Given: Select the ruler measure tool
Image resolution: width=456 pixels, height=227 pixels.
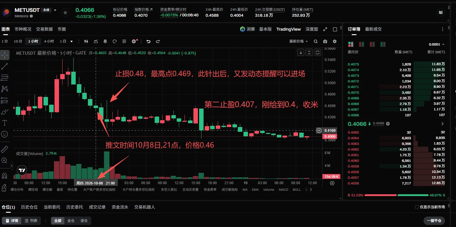Looking at the screenshot, I should click(x=5, y=149).
